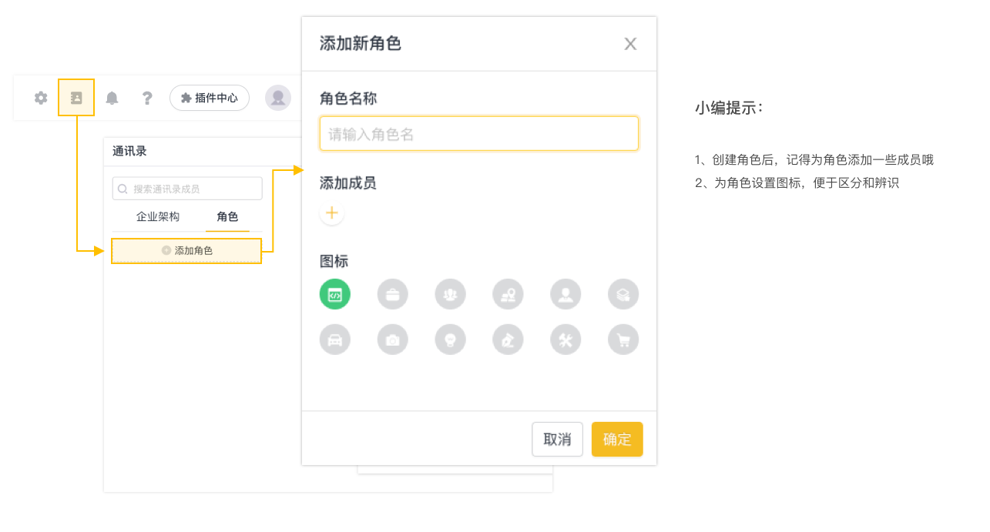Screen dimensions: 990x532
Task: Choose the camera role icon
Action: click(393, 340)
